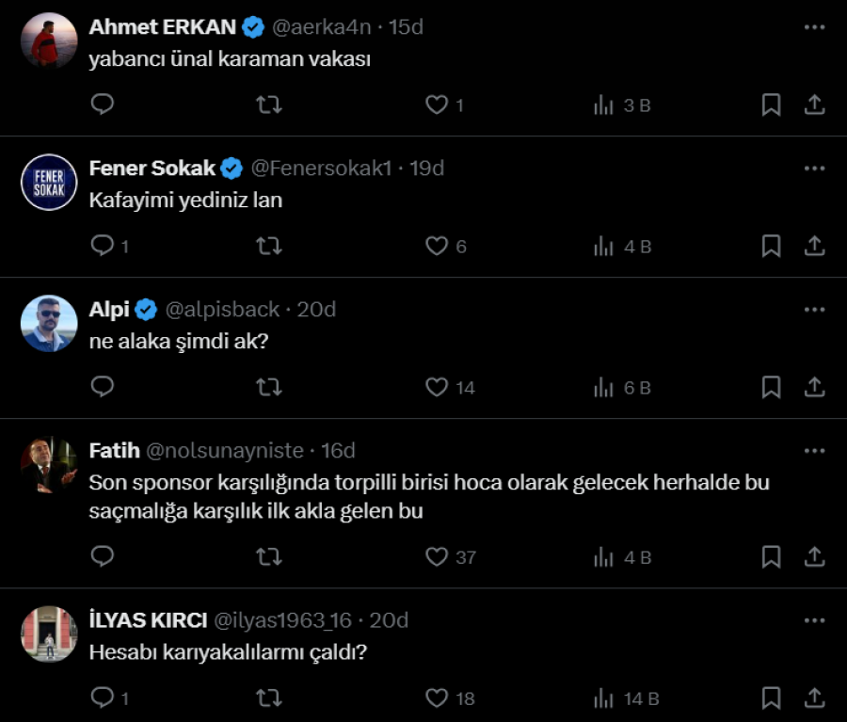Repost Fatih's tweet
Image resolution: width=847 pixels, height=722 pixels.
(x=269, y=556)
